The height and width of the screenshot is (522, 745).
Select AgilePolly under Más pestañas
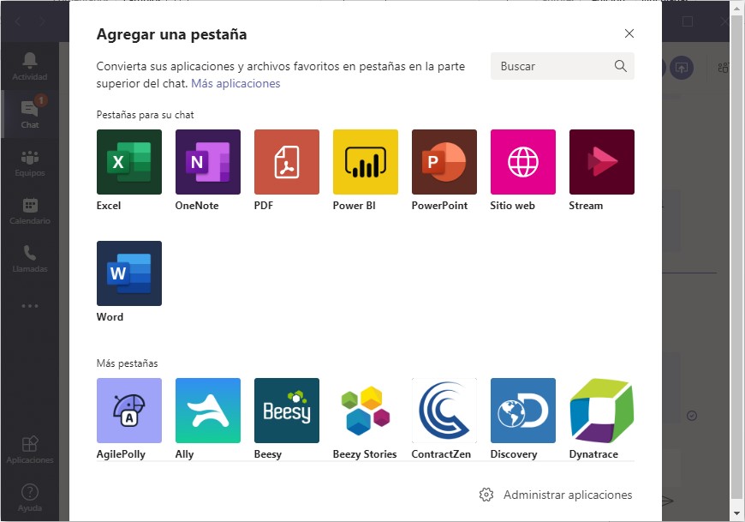[128, 410]
